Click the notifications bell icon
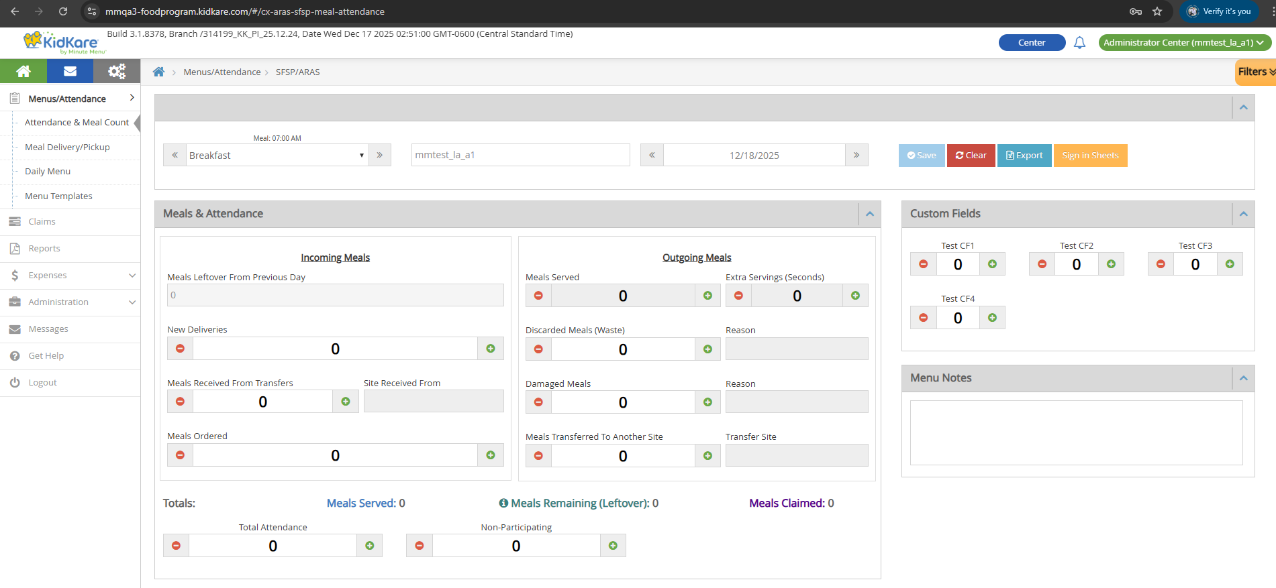Viewport: 1276px width, 588px height. (x=1079, y=43)
